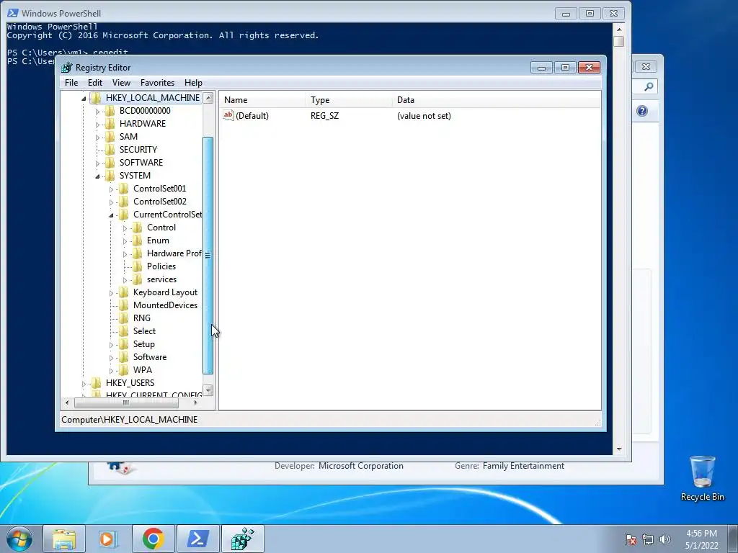
Task: Select the CurrentControlSet folder icon
Action: [123, 215]
